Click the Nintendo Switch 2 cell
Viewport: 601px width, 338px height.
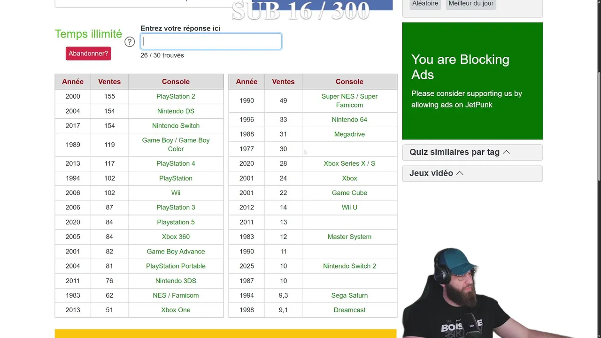(349, 266)
